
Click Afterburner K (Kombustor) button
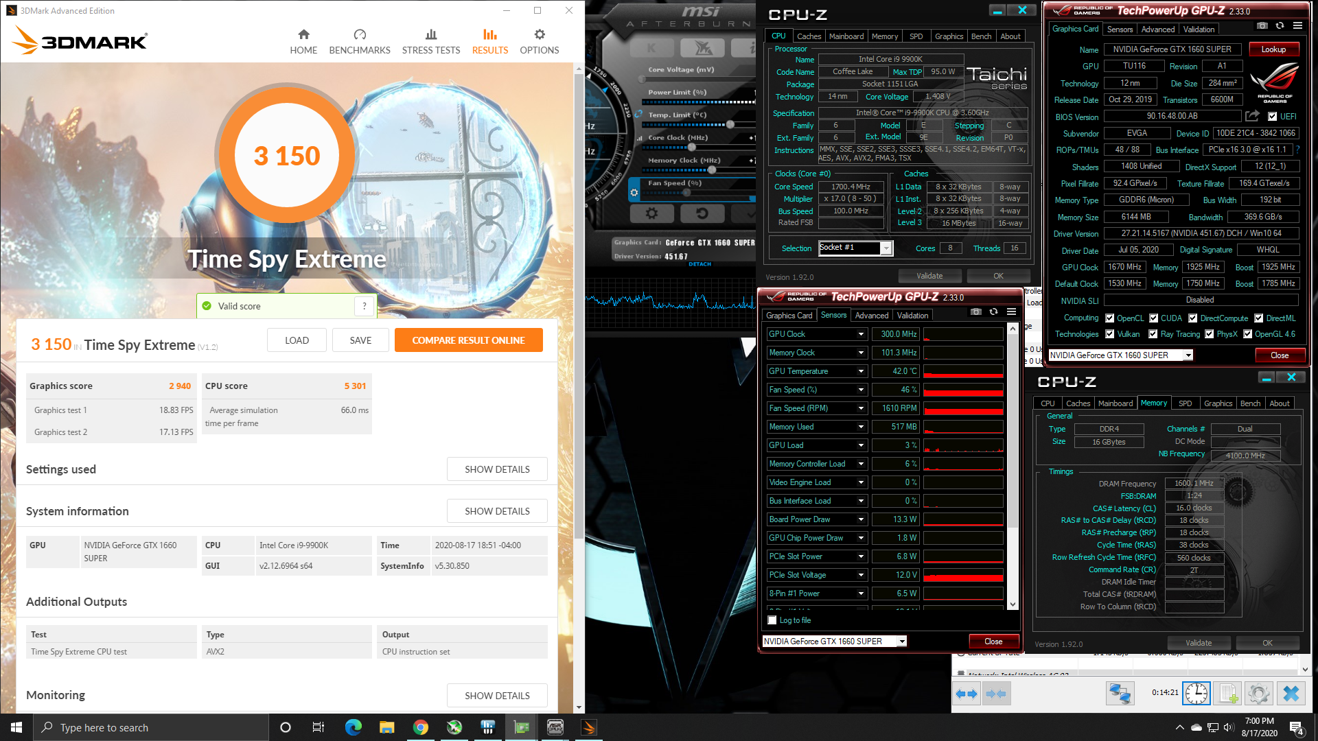pos(651,48)
